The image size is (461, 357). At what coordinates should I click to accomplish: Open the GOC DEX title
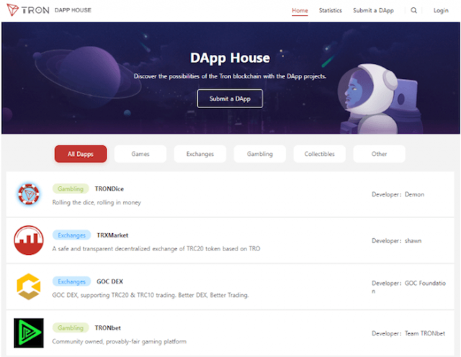coord(109,281)
